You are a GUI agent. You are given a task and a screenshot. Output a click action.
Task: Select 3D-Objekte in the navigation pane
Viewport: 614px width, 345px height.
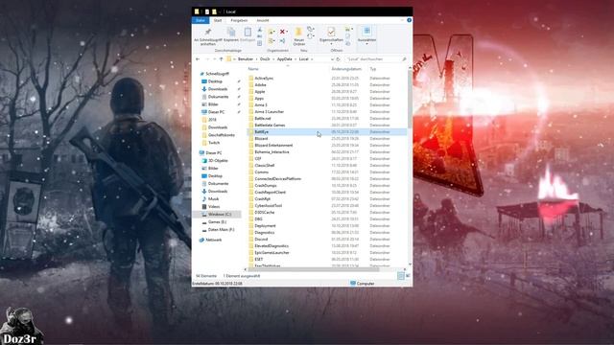point(218,160)
